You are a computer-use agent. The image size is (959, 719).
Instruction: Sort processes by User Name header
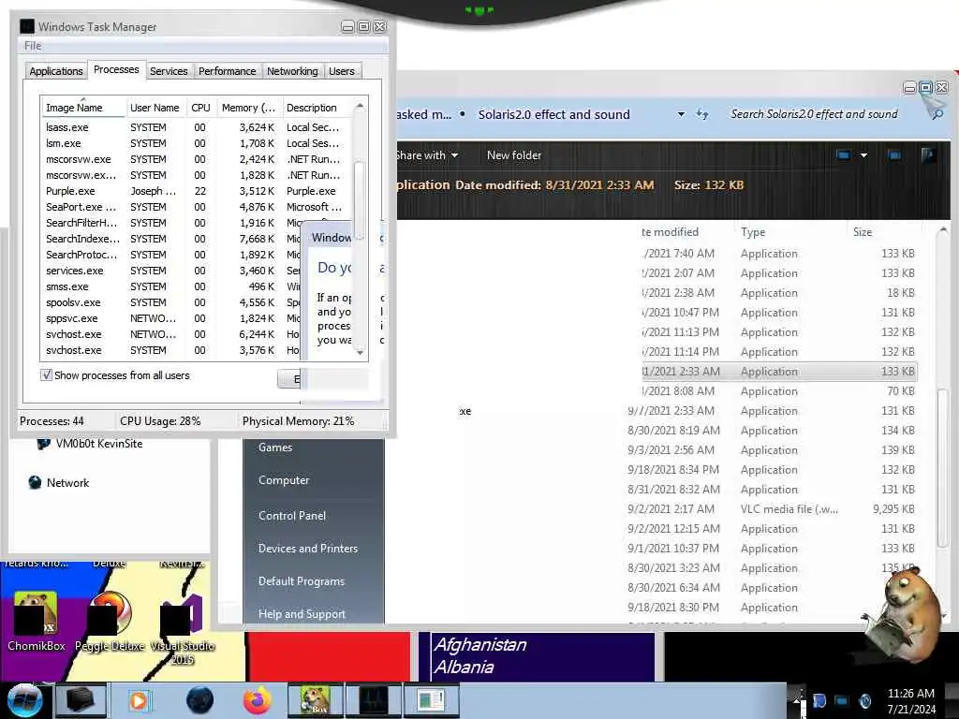[155, 108]
